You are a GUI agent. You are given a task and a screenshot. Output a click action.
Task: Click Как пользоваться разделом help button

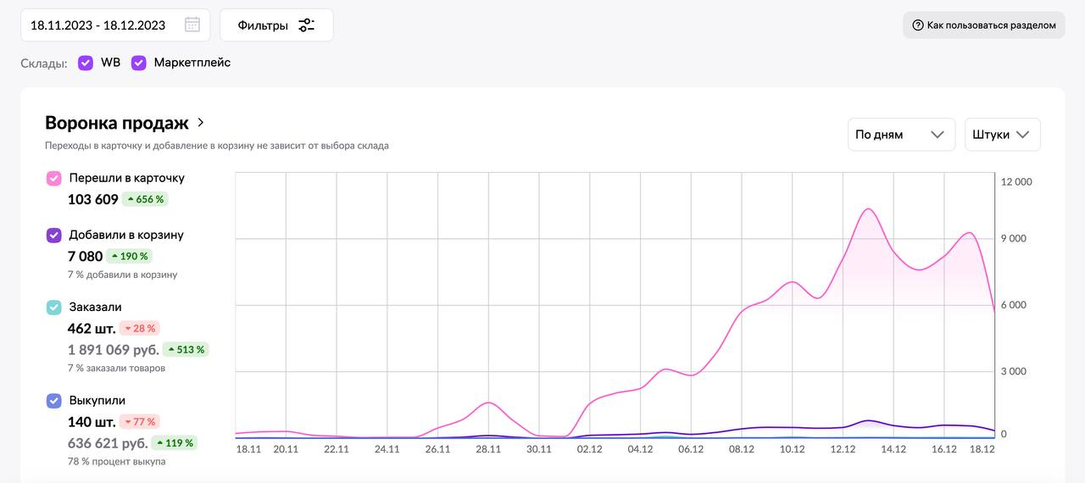pyautogui.click(x=983, y=25)
